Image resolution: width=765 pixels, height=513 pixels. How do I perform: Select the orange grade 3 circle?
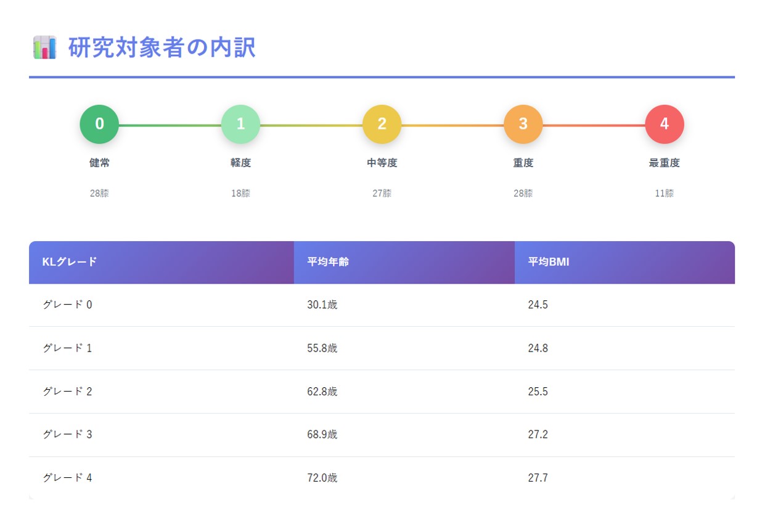point(523,124)
